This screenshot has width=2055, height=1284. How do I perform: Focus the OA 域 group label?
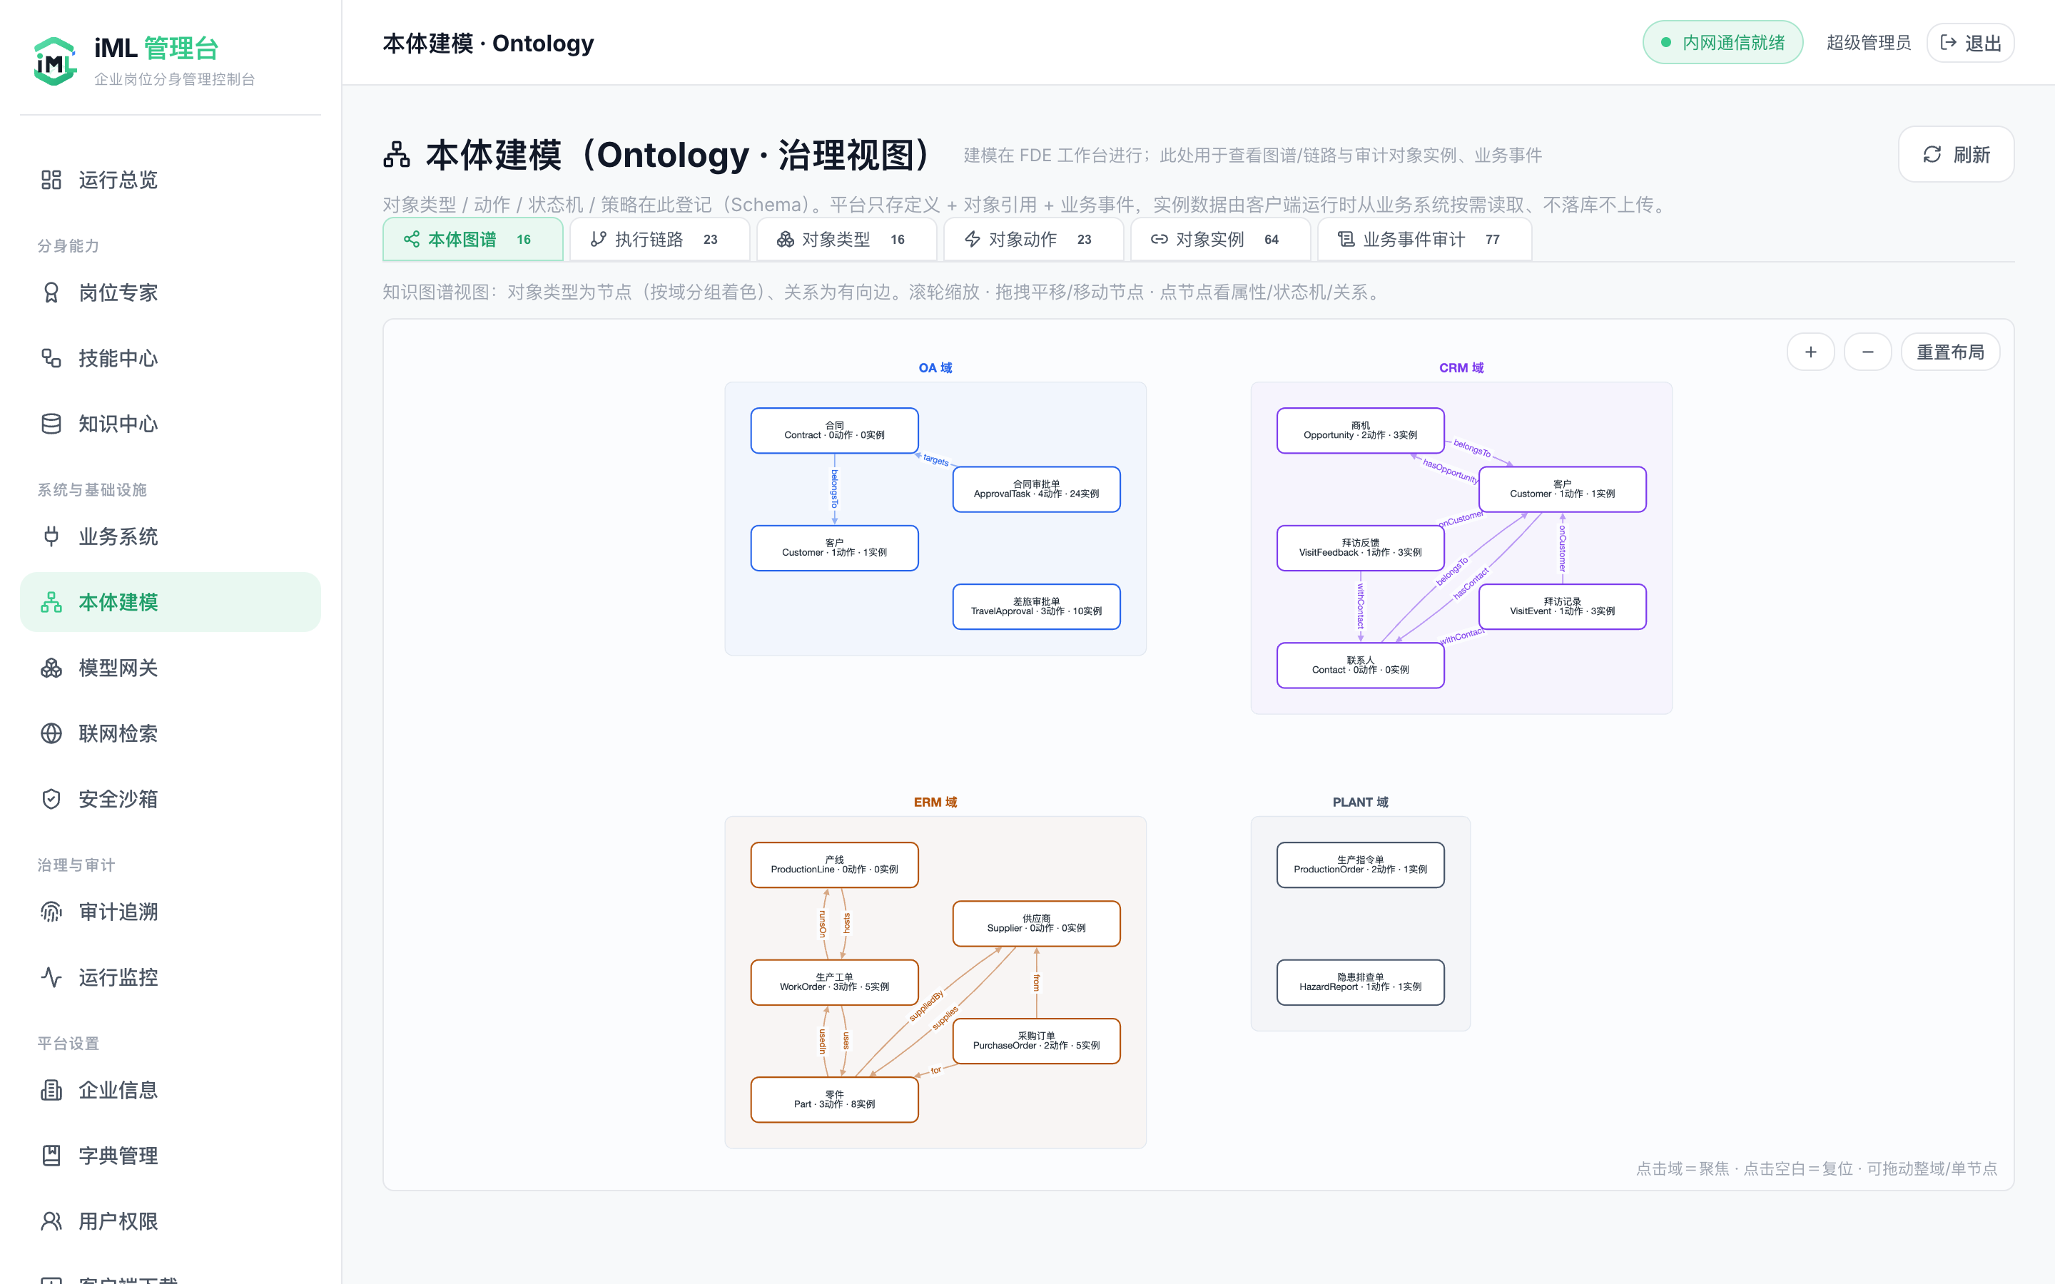pyautogui.click(x=935, y=367)
